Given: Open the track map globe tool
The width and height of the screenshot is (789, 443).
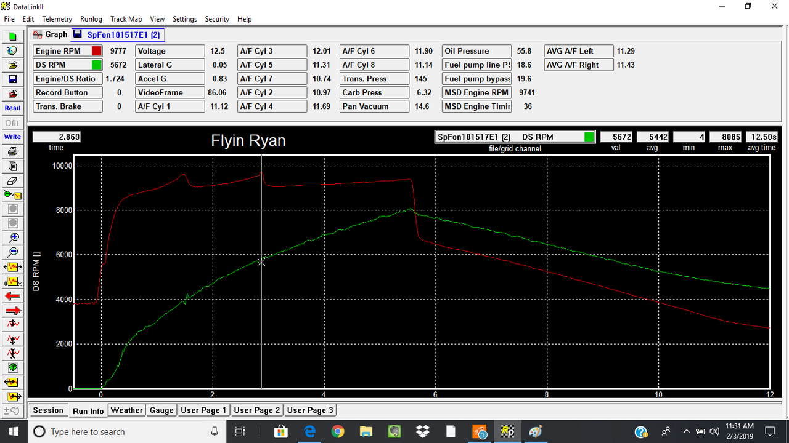Looking at the screenshot, I should tap(12, 51).
